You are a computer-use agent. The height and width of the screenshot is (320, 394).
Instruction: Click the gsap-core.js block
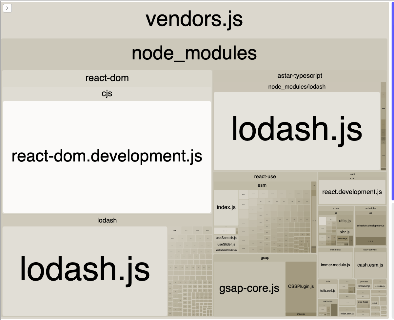pos(249,288)
